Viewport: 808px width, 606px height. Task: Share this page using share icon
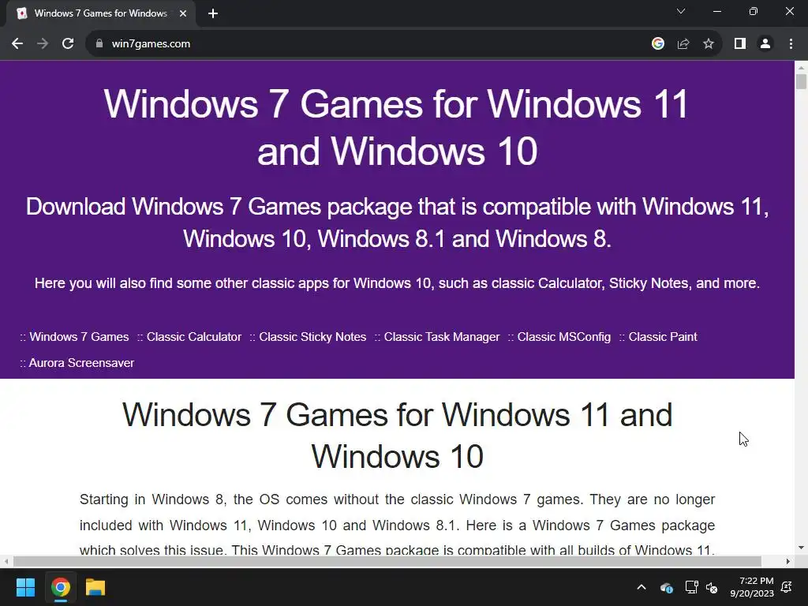(x=683, y=44)
